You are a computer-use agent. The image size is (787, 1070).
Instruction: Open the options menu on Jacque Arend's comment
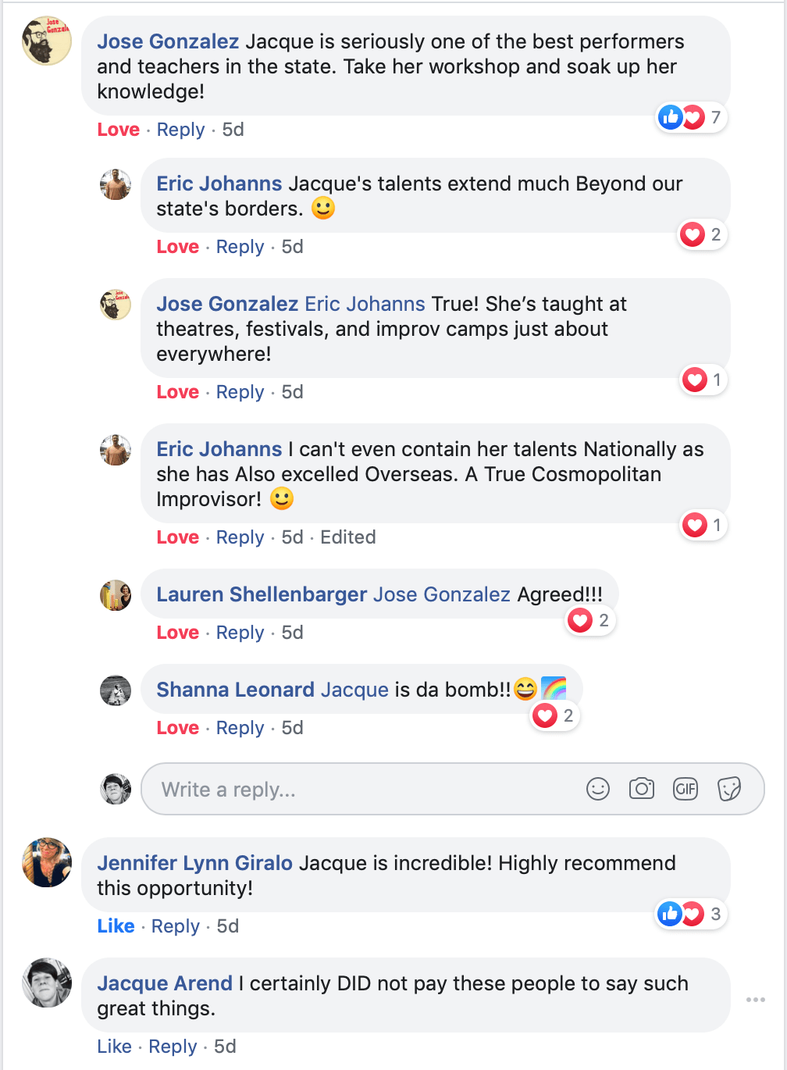coord(755,999)
